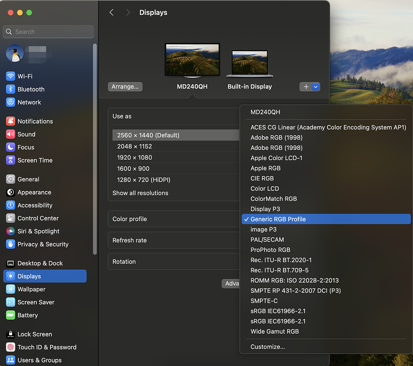
Task: Open Privacy & Security hand icon
Action: 11,244
